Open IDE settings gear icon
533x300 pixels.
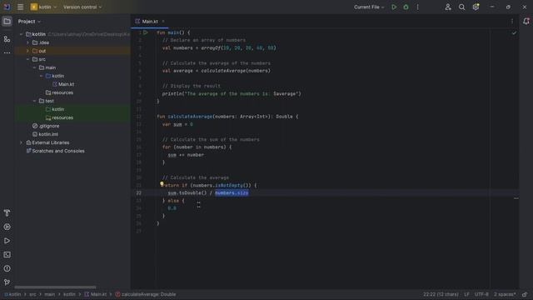point(476,7)
